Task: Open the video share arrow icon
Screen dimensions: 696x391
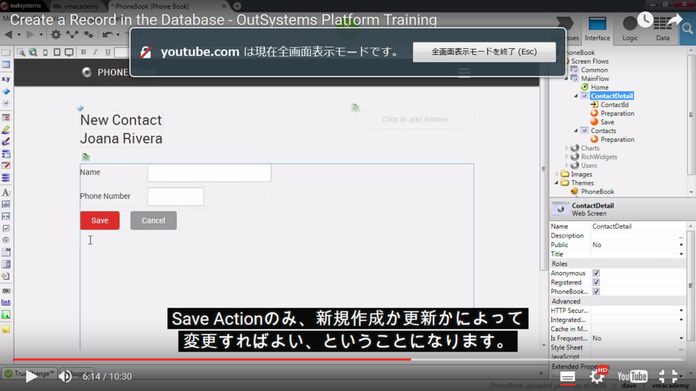Action: coord(674,20)
